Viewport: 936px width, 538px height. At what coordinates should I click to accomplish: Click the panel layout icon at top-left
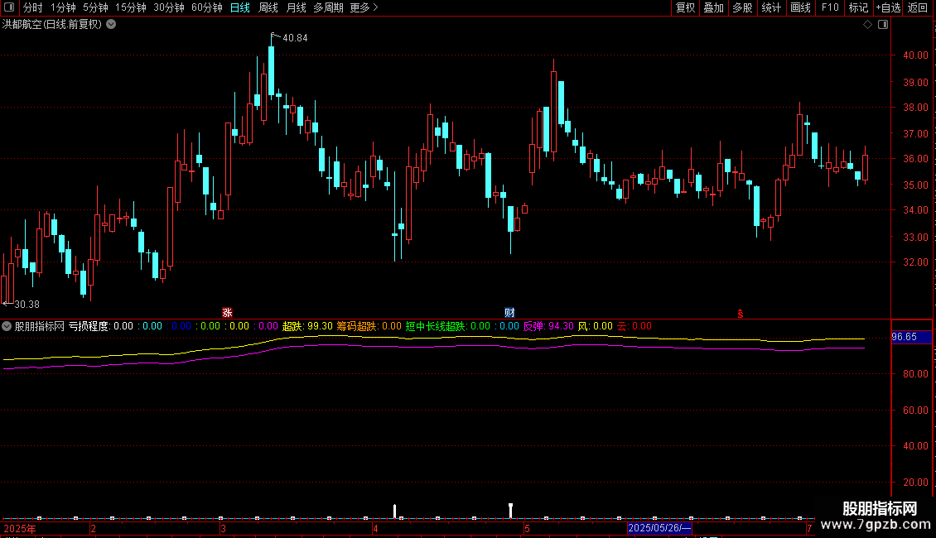[x=9, y=7]
